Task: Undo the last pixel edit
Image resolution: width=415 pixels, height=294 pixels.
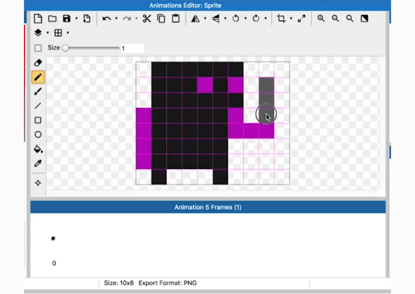Action: 107,18
